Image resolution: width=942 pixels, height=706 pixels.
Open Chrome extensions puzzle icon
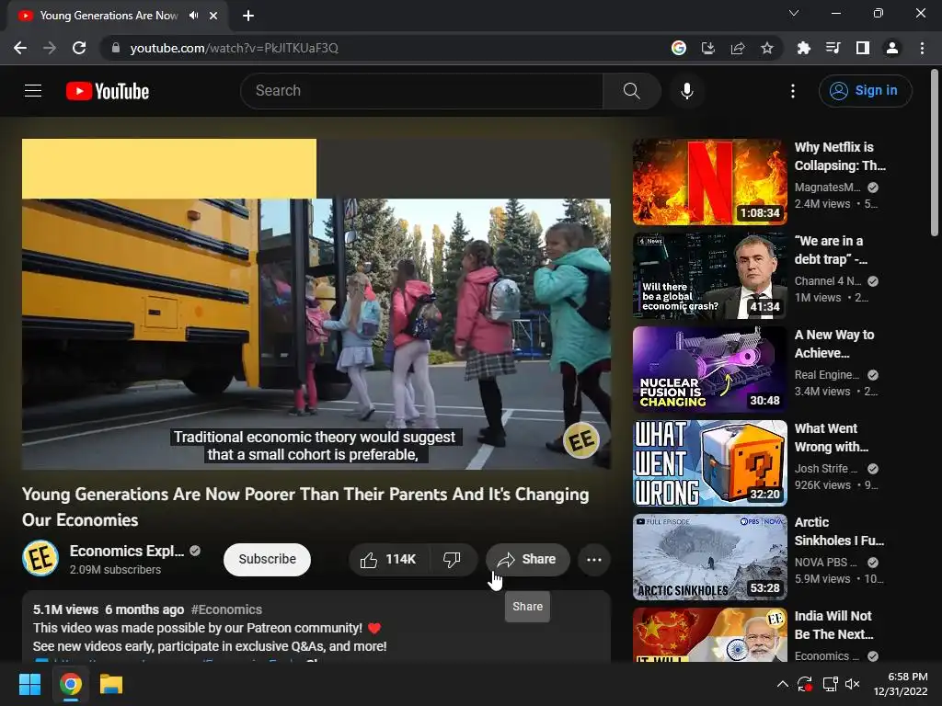coord(803,48)
